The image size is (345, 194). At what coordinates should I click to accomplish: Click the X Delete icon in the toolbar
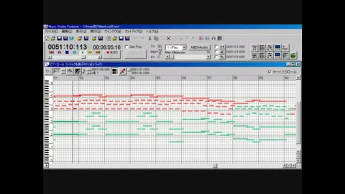coord(168,38)
